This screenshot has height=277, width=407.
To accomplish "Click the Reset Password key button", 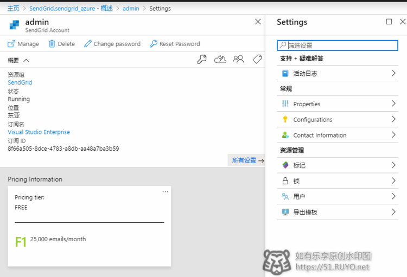I will (175, 44).
